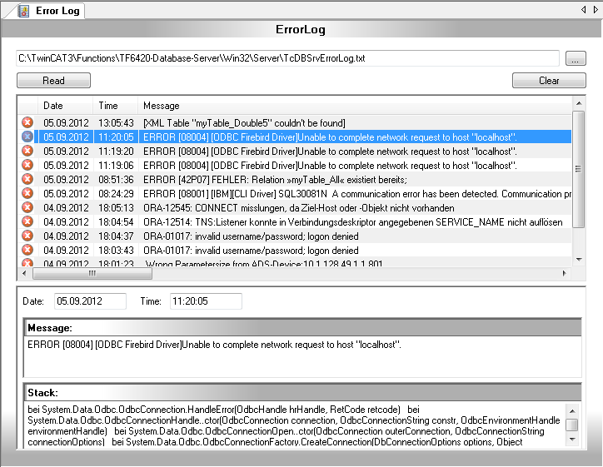603x467 pixels.
Task: Sort by the Date column header
Action: coord(65,106)
